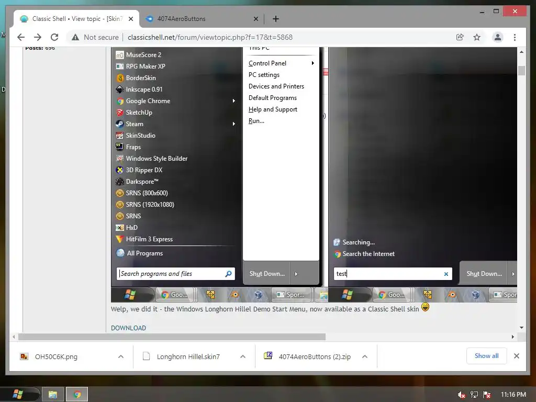Viewport: 536px width, 402px height.
Task: Select the Classic Shell View topic tab
Action: coord(76,19)
